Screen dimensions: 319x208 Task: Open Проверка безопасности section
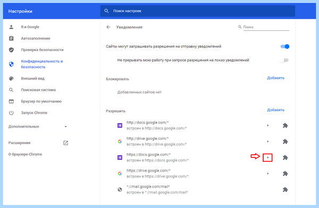tap(42, 49)
